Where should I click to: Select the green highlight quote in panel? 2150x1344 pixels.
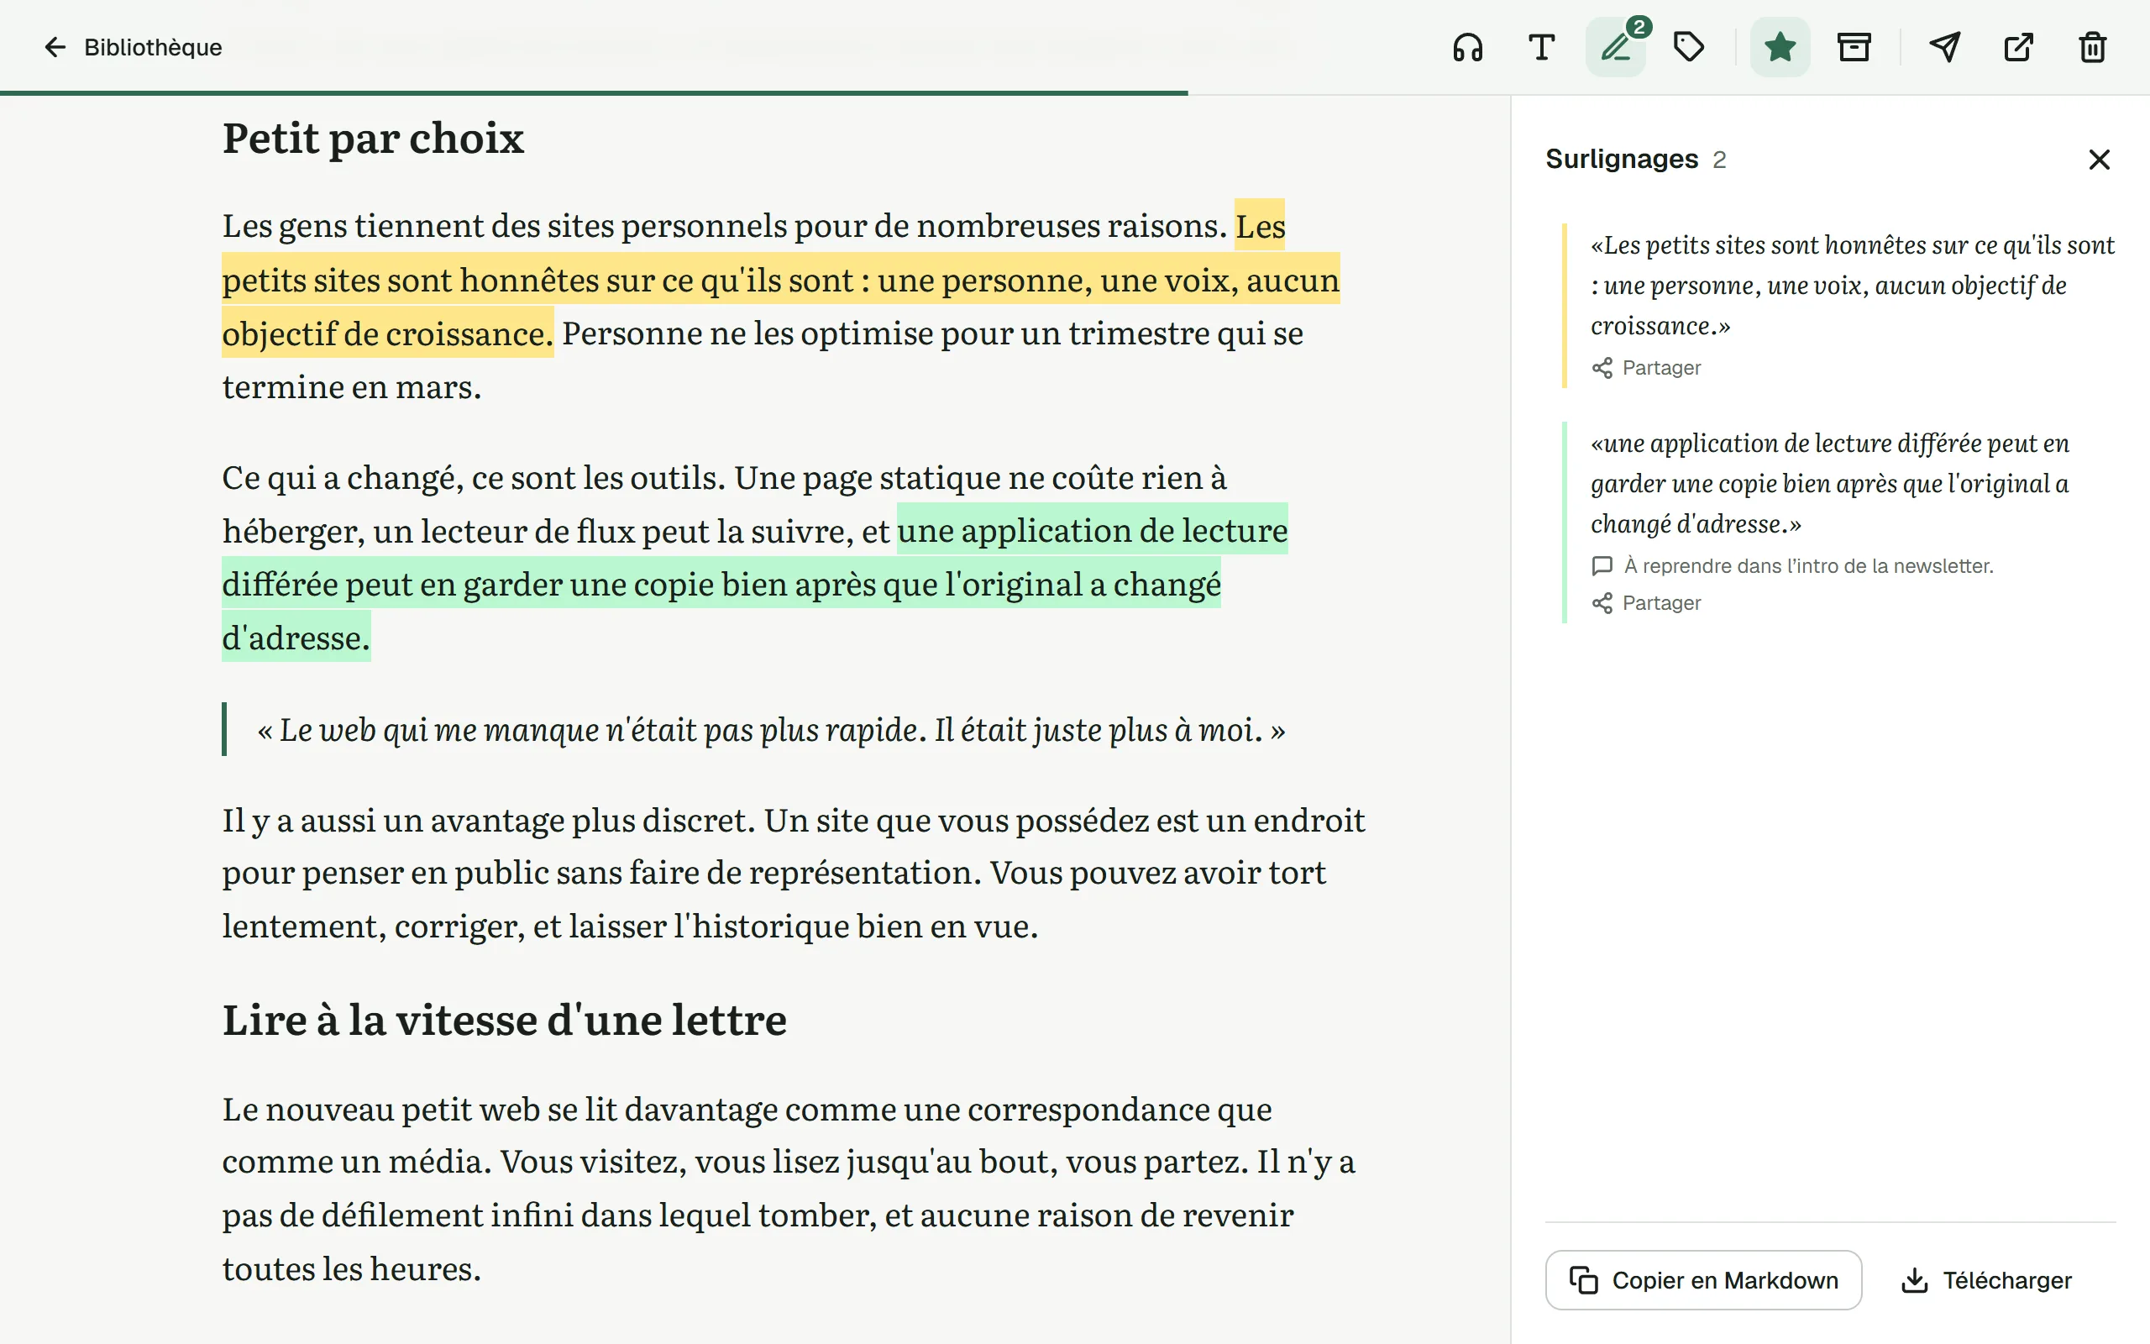(1830, 484)
